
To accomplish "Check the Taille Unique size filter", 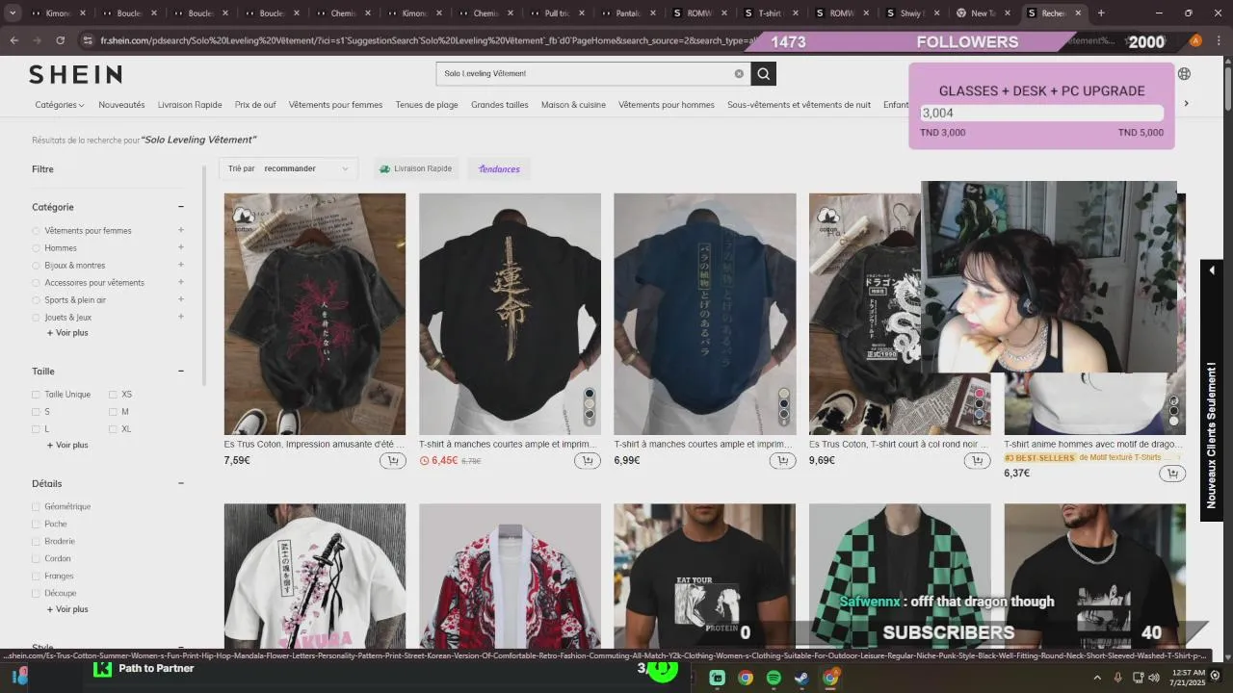I will (x=37, y=395).
